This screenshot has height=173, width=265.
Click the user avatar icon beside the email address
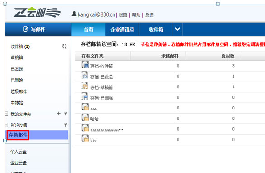coord(74,14)
